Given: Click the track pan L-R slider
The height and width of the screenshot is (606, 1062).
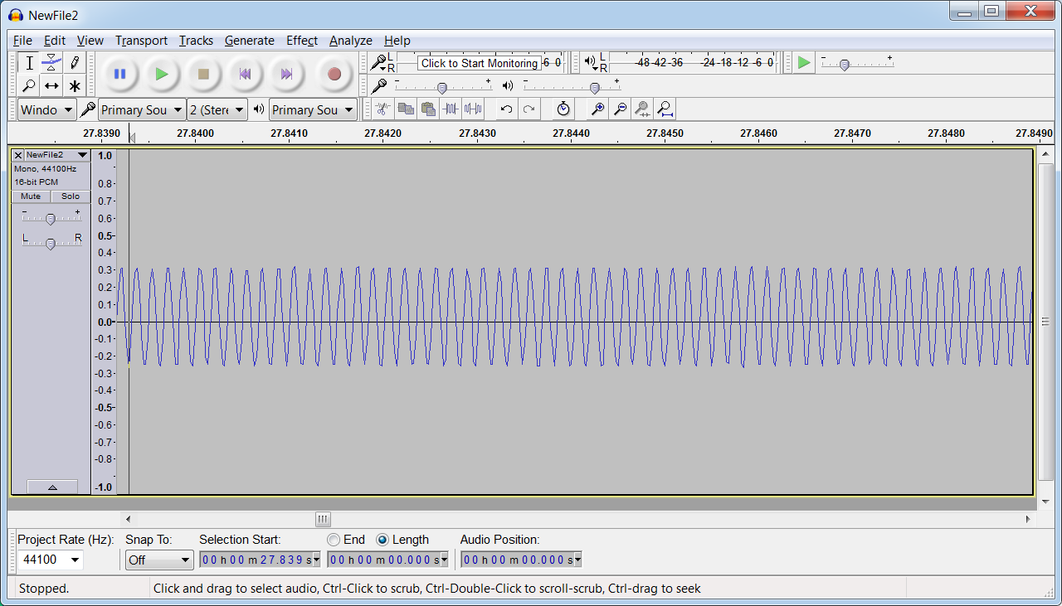Looking at the screenshot, I should (51, 243).
